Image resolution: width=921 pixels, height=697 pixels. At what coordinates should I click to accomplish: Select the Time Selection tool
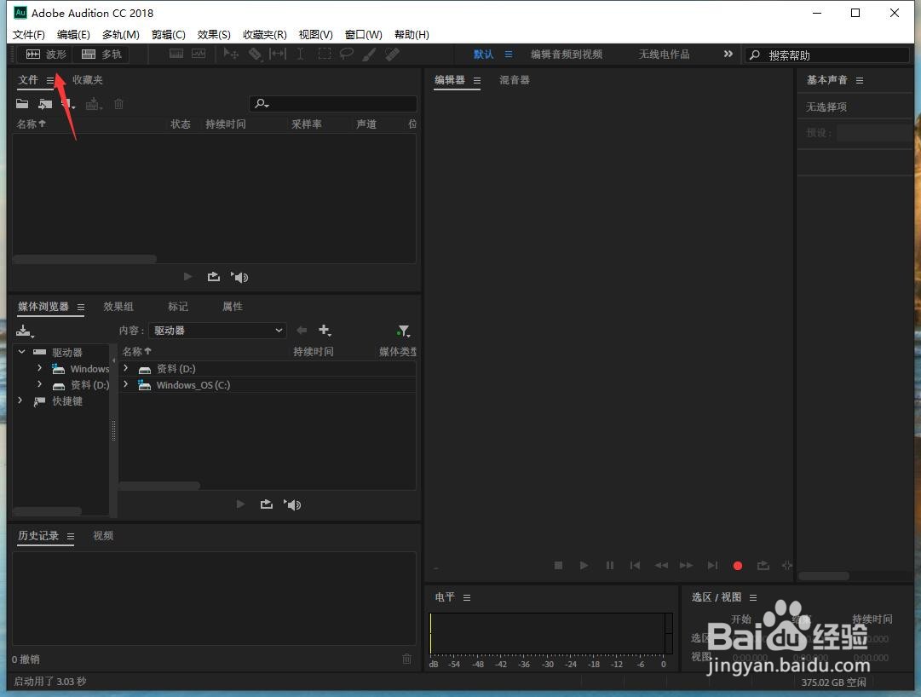300,54
